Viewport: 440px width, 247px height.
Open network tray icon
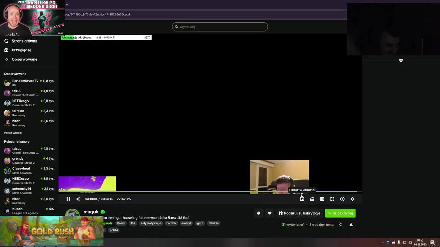[404, 243]
